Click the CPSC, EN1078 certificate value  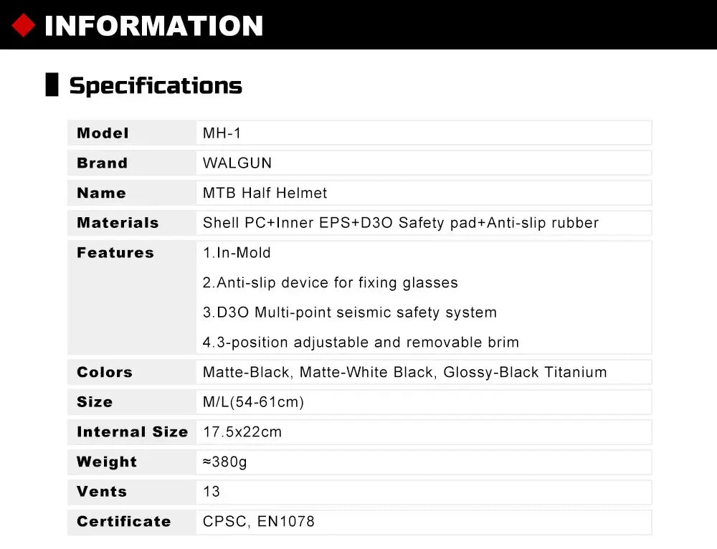(258, 522)
